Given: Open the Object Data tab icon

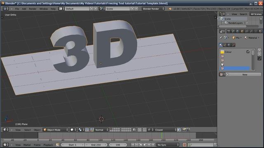Looking at the screenshot, I should coord(256,31).
